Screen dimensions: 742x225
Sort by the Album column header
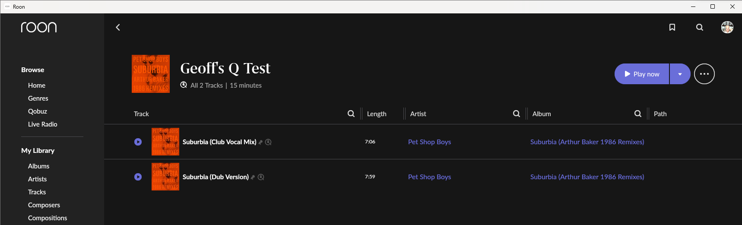coord(542,114)
